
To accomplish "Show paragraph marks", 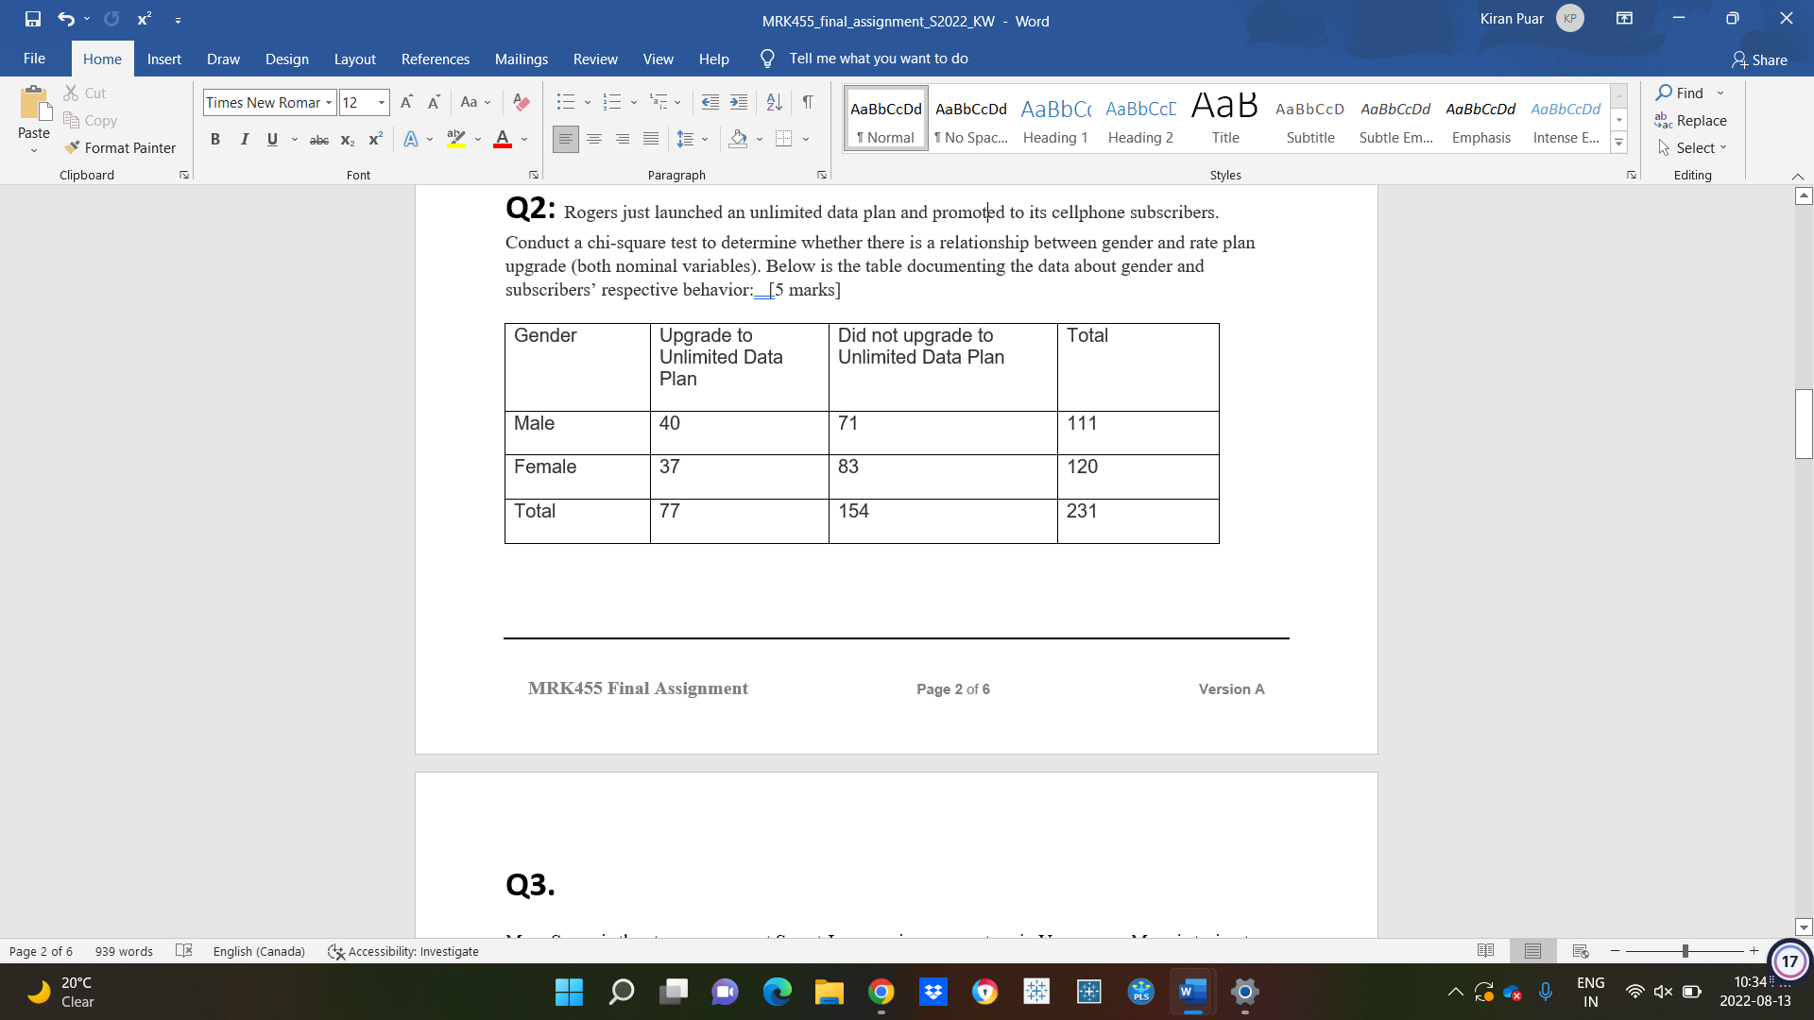I will click(x=807, y=102).
